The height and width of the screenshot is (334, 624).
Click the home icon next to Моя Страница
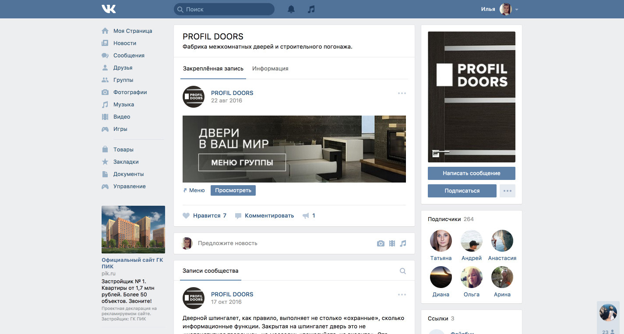tap(105, 31)
